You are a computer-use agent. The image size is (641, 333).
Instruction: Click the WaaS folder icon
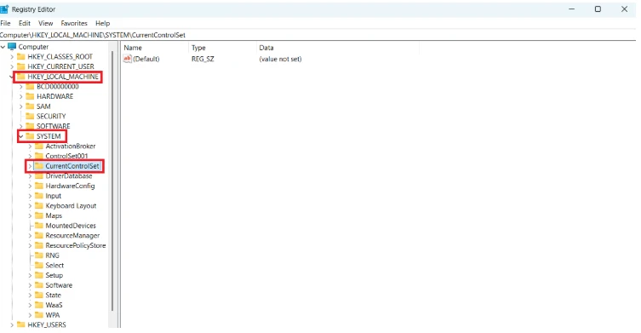[x=39, y=305]
